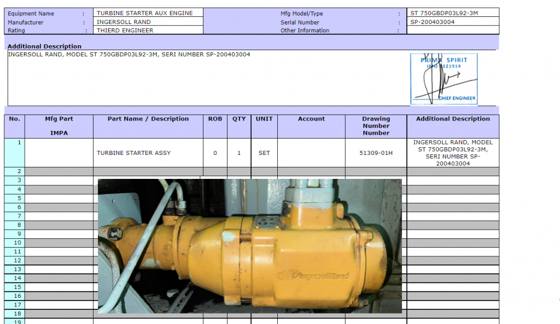The width and height of the screenshot is (560, 324).
Task: Click the empty Account cell in row 1
Action: pos(311,153)
